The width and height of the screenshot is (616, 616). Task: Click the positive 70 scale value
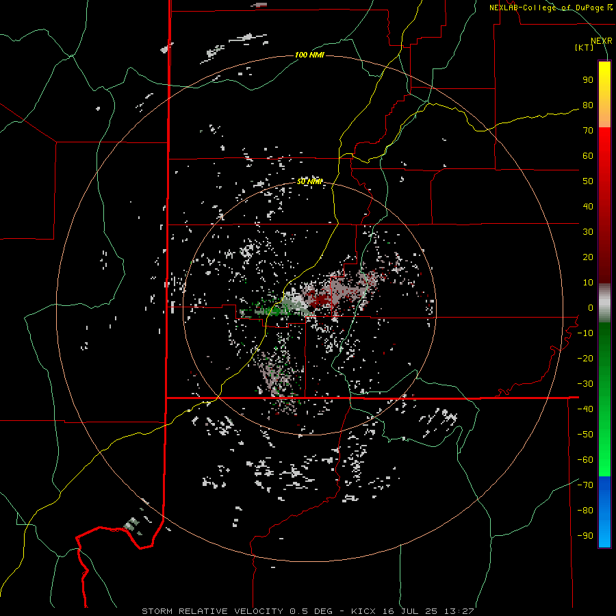click(588, 131)
